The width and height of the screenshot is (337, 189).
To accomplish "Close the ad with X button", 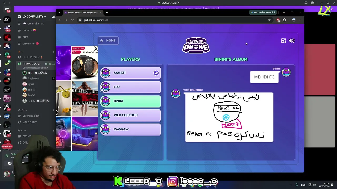I will (x=96, y=49).
